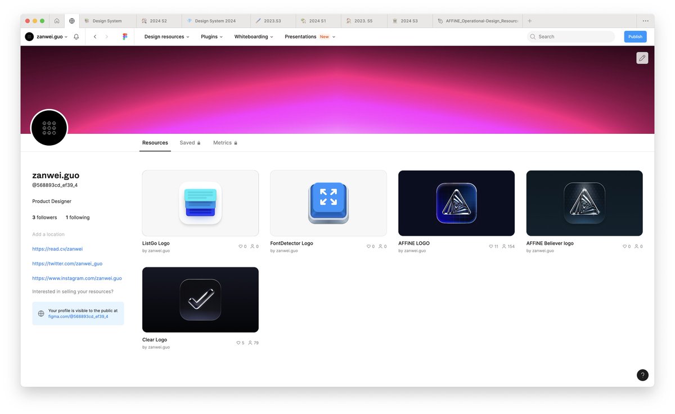The height and width of the screenshot is (414, 675).
Task: Open the AFFiNE Believer logo thumbnail
Action: tap(584, 203)
